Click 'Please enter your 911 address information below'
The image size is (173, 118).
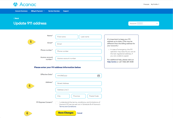point(57,67)
